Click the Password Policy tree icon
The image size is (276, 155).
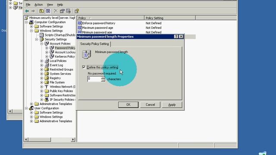click(x=52, y=48)
